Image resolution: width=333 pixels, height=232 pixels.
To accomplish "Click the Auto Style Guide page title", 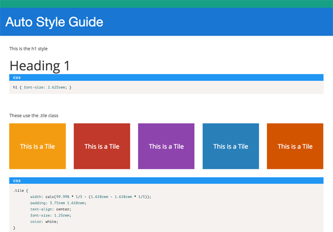I will click(54, 23).
